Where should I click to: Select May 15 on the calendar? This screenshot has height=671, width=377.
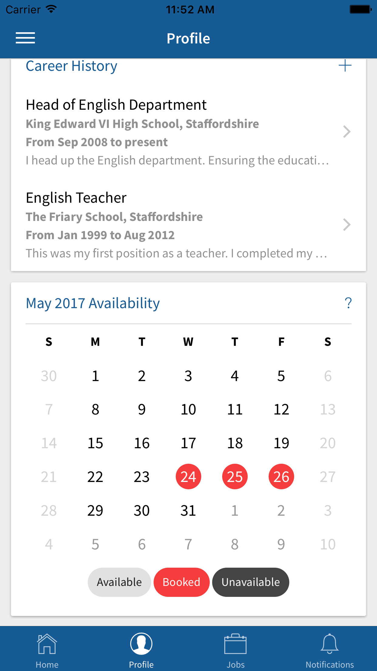click(95, 443)
